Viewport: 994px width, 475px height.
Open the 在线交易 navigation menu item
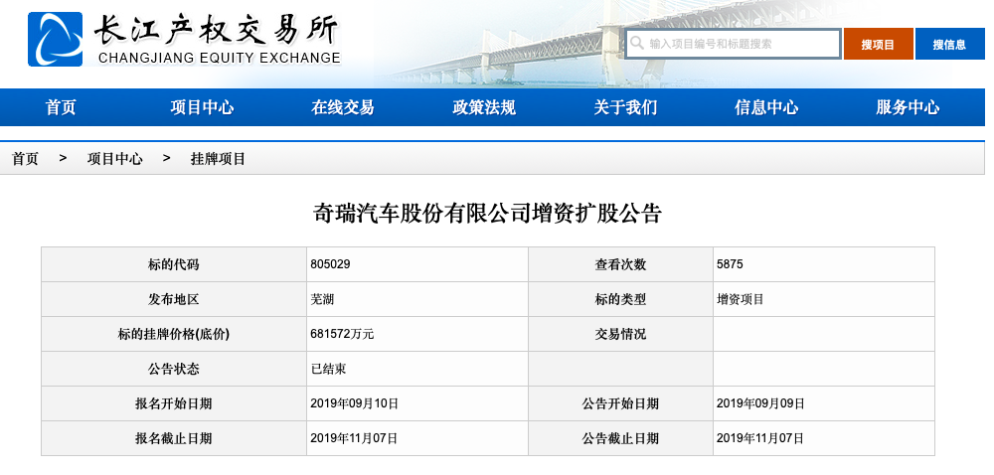point(342,107)
